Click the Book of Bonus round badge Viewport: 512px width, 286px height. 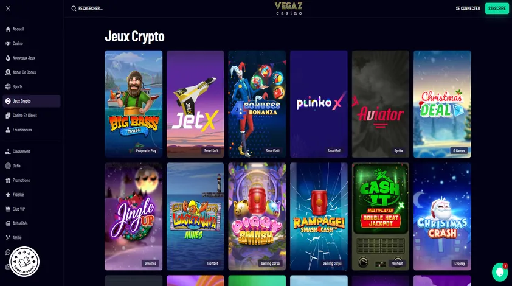click(24, 262)
